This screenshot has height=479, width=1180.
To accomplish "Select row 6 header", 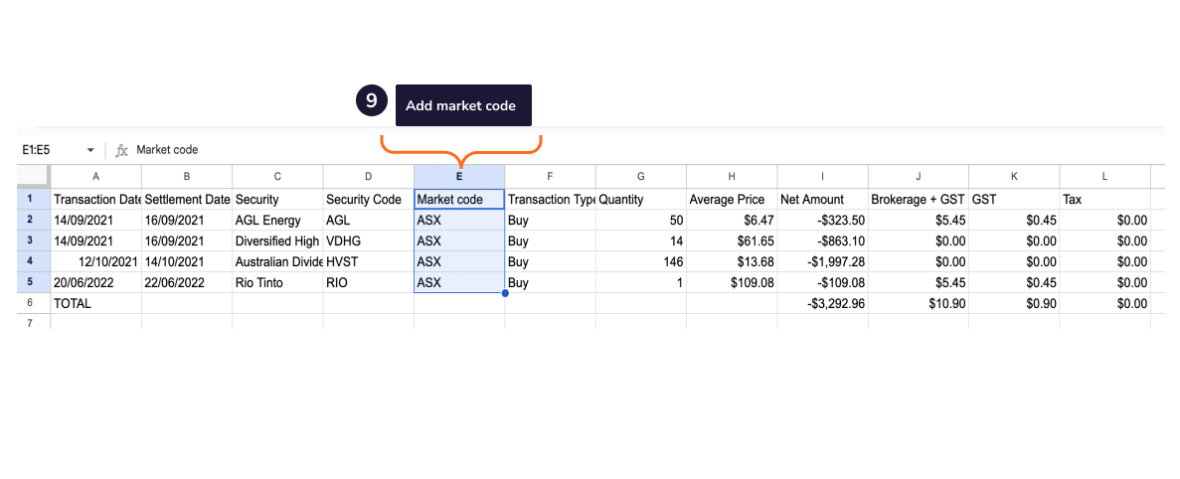I will click(30, 303).
